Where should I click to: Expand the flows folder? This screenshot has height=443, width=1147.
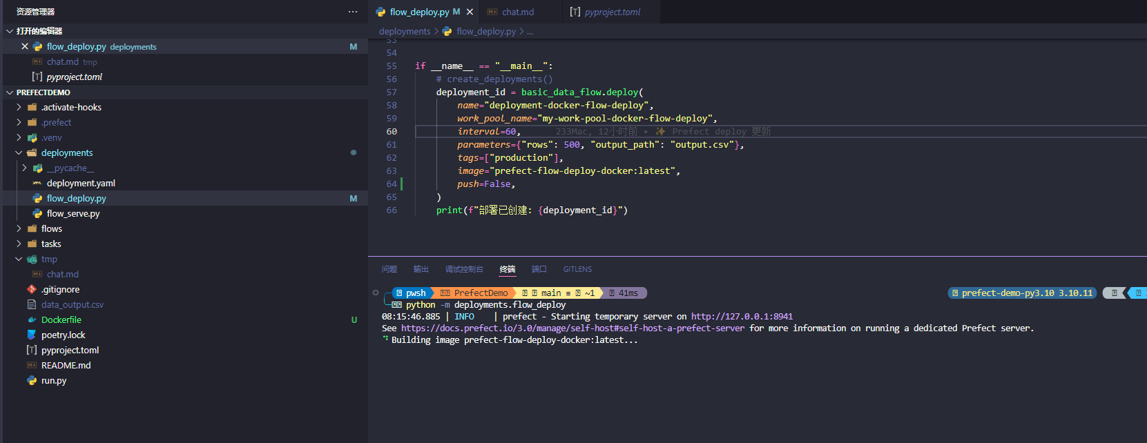pos(19,228)
